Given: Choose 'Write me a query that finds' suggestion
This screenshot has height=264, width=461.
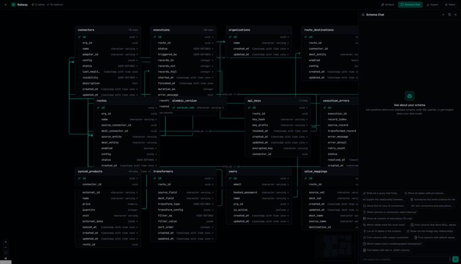Looking at the screenshot, I should pos(381,193).
